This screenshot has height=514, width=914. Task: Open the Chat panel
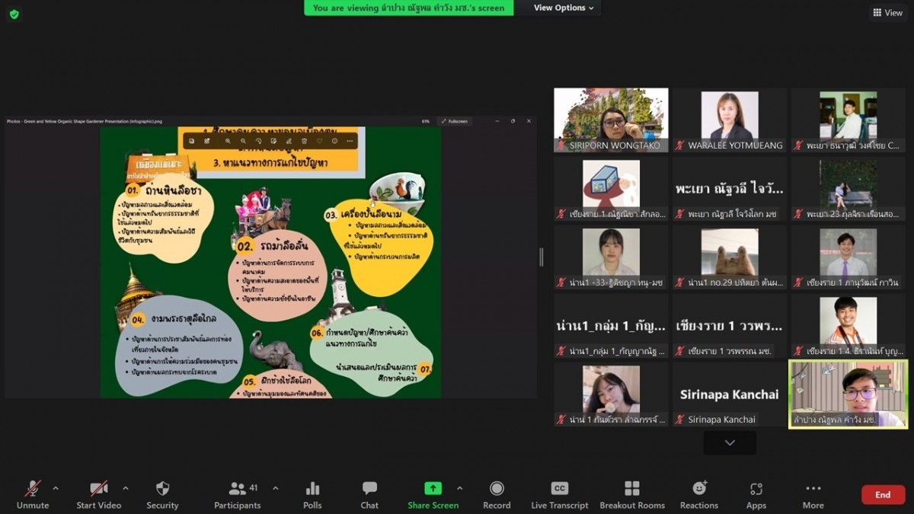(x=369, y=495)
